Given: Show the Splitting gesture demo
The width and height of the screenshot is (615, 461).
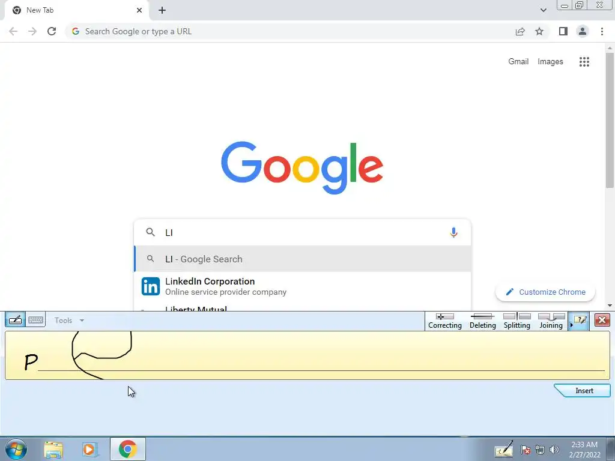Looking at the screenshot, I should point(517,321).
